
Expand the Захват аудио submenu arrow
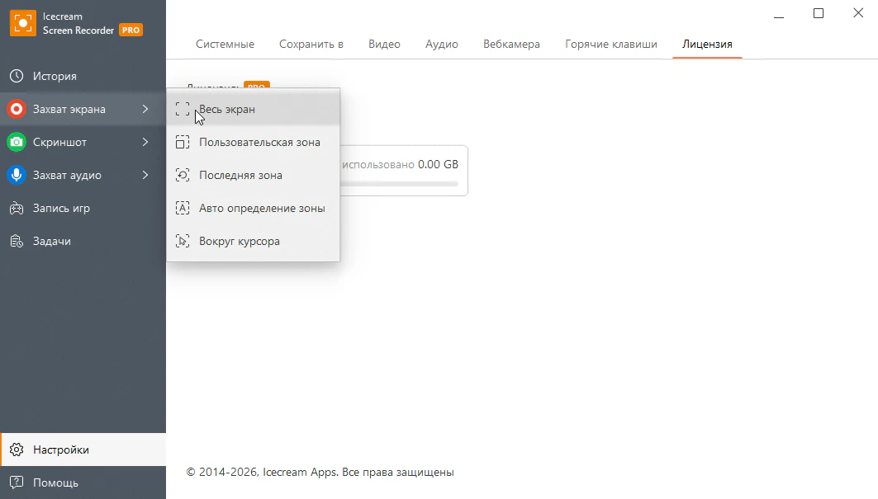145,175
